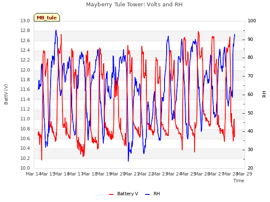Image resolution: width=270 pixels, height=202 pixels.
Task: Click the 11.4 left axis tick
Action: 25,99
